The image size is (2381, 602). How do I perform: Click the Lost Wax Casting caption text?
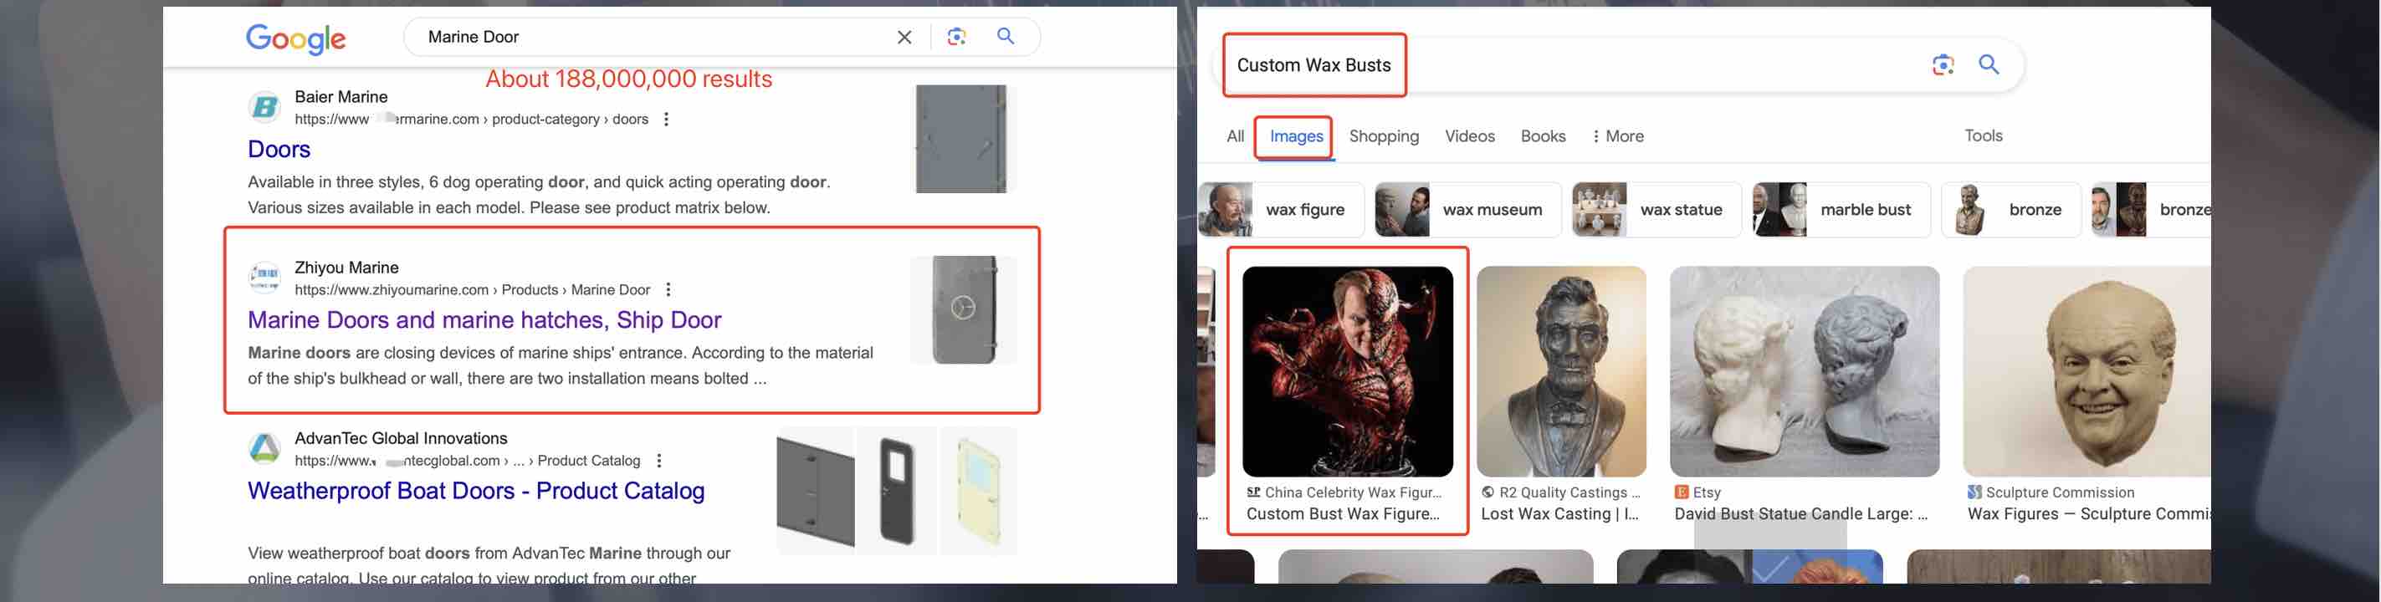1560,514
